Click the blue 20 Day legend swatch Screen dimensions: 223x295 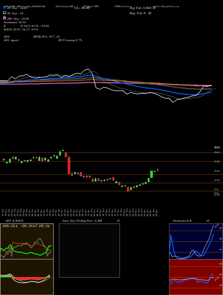pos(4,8)
